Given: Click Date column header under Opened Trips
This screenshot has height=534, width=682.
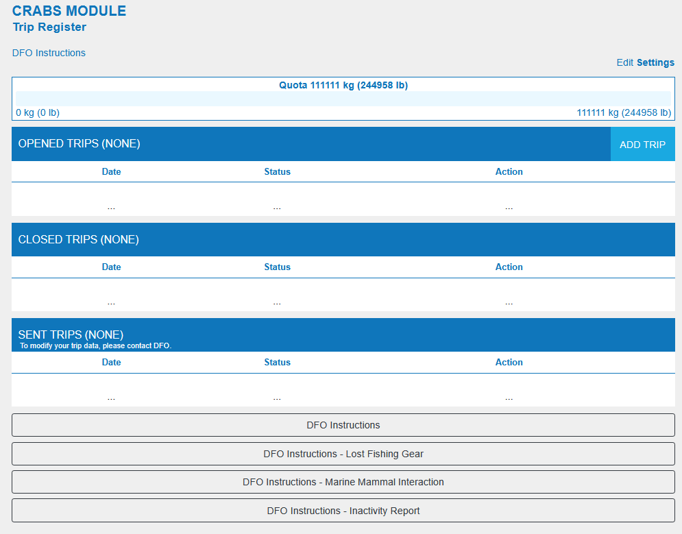Looking at the screenshot, I should (111, 171).
